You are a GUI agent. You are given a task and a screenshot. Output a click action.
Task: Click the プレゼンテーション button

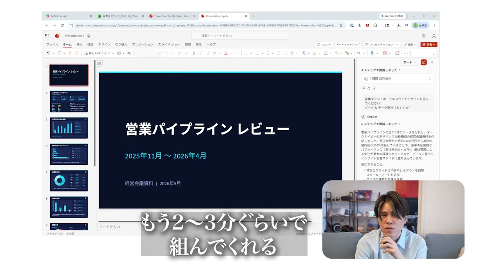(379, 44)
